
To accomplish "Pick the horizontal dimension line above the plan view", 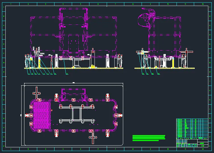I will (74, 83).
